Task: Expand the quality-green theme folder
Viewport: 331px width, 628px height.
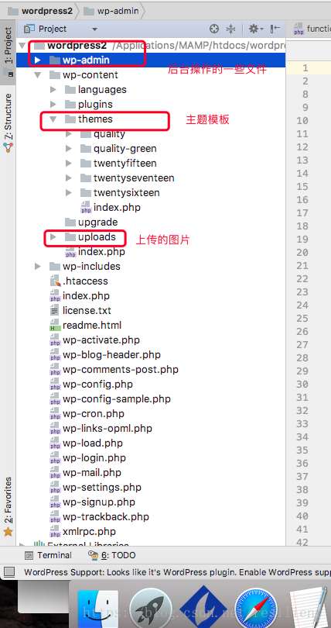Action: point(69,149)
